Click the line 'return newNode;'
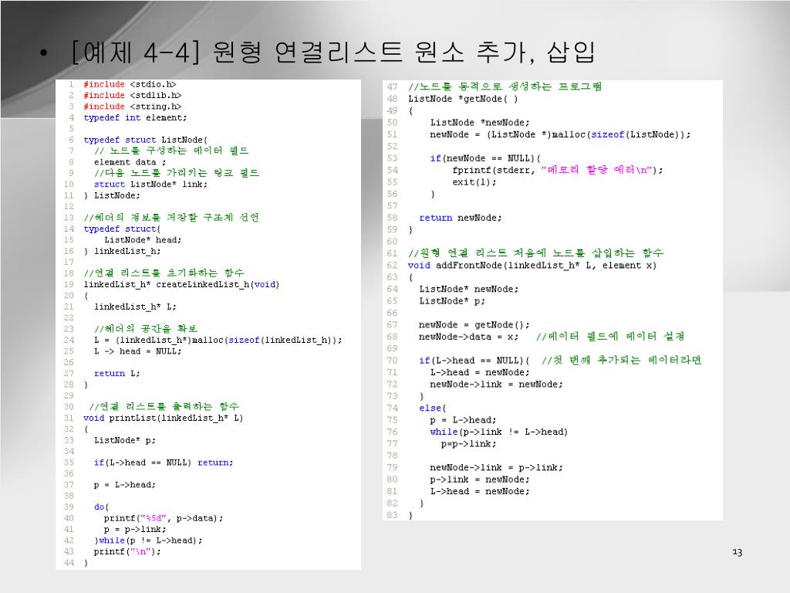The width and height of the screenshot is (790, 593). click(x=461, y=217)
